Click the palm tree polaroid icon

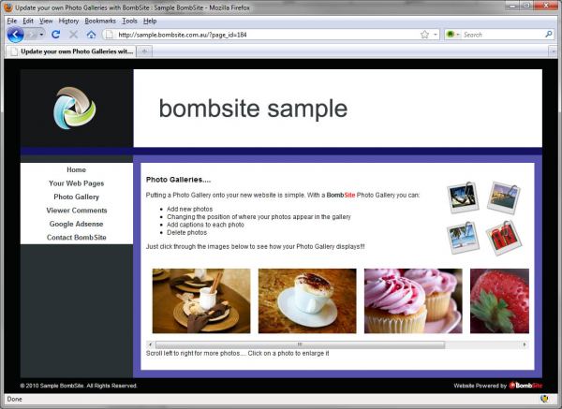(463, 238)
